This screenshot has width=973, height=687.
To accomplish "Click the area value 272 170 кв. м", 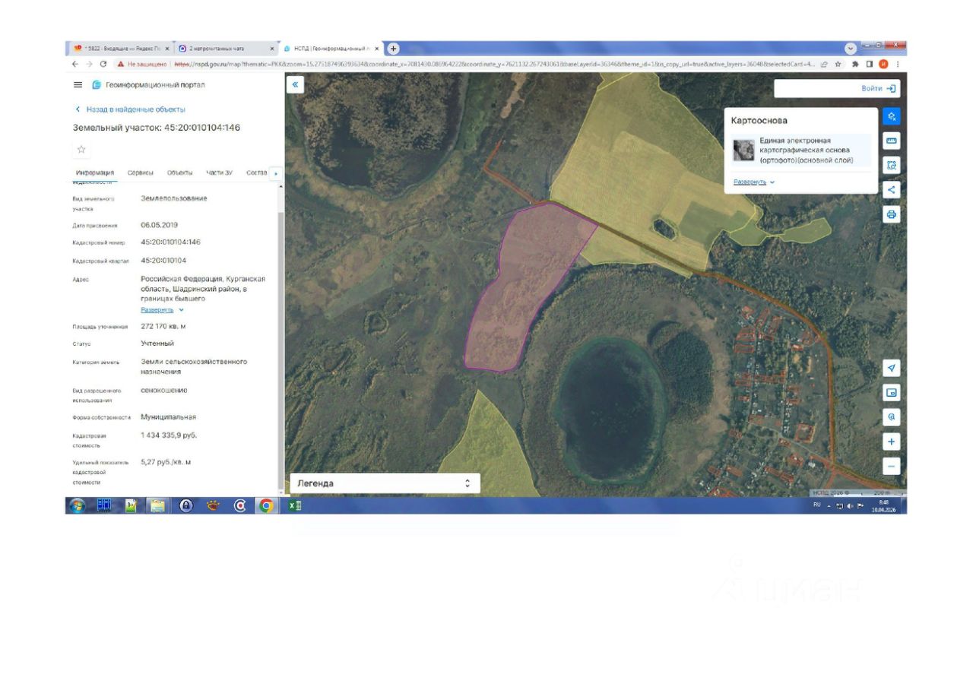I will tap(163, 326).
